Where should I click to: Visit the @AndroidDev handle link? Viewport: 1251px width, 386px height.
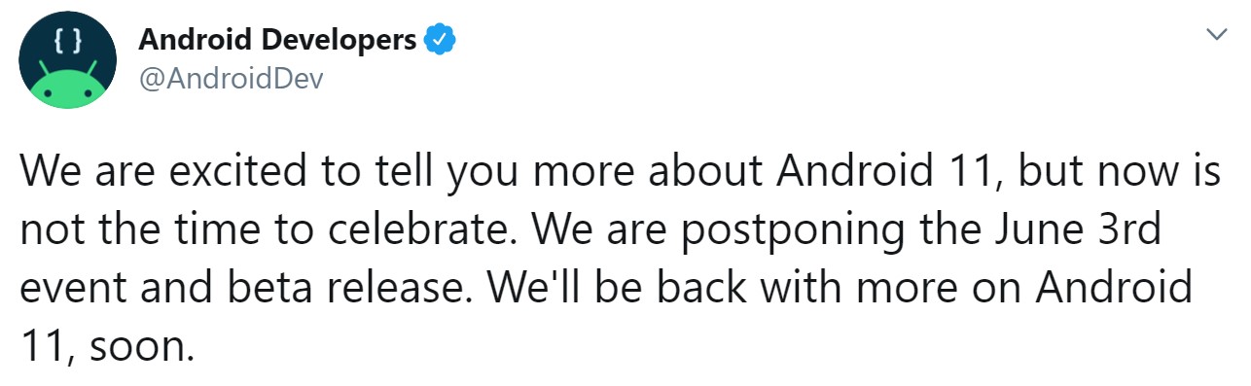click(x=231, y=80)
